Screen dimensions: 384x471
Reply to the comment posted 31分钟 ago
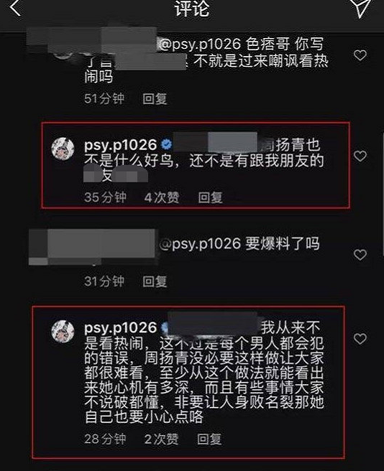pyautogui.click(x=155, y=281)
